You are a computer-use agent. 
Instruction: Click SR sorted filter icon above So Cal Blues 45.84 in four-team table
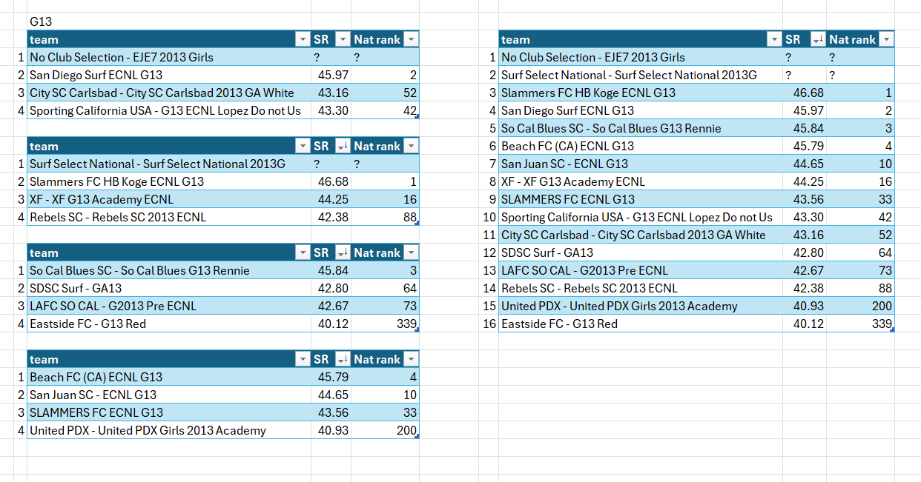pos(342,253)
